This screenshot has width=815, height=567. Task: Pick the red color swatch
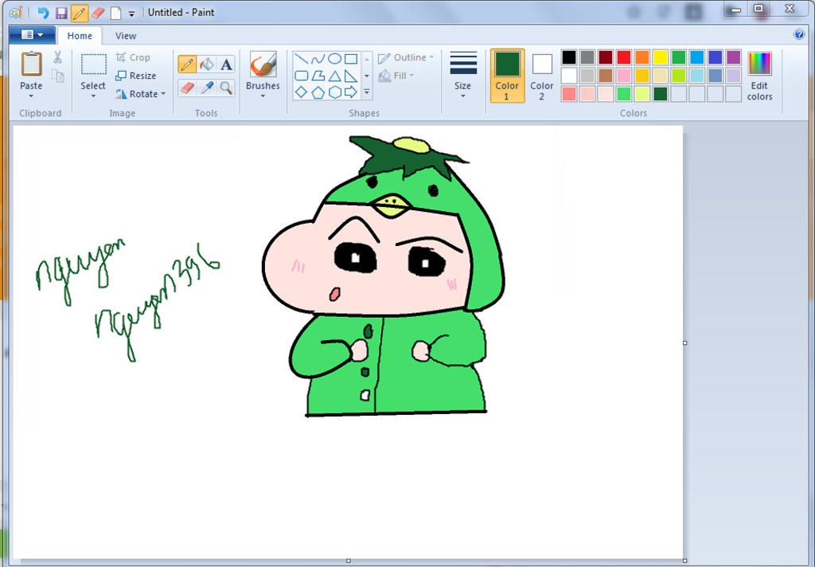coord(624,57)
